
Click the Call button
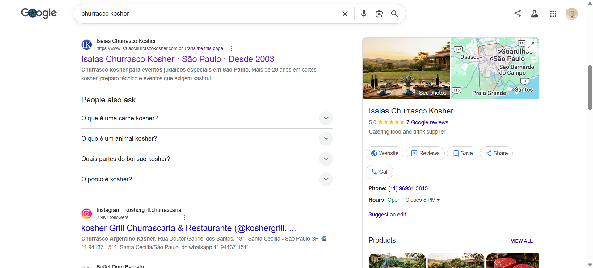tap(380, 172)
